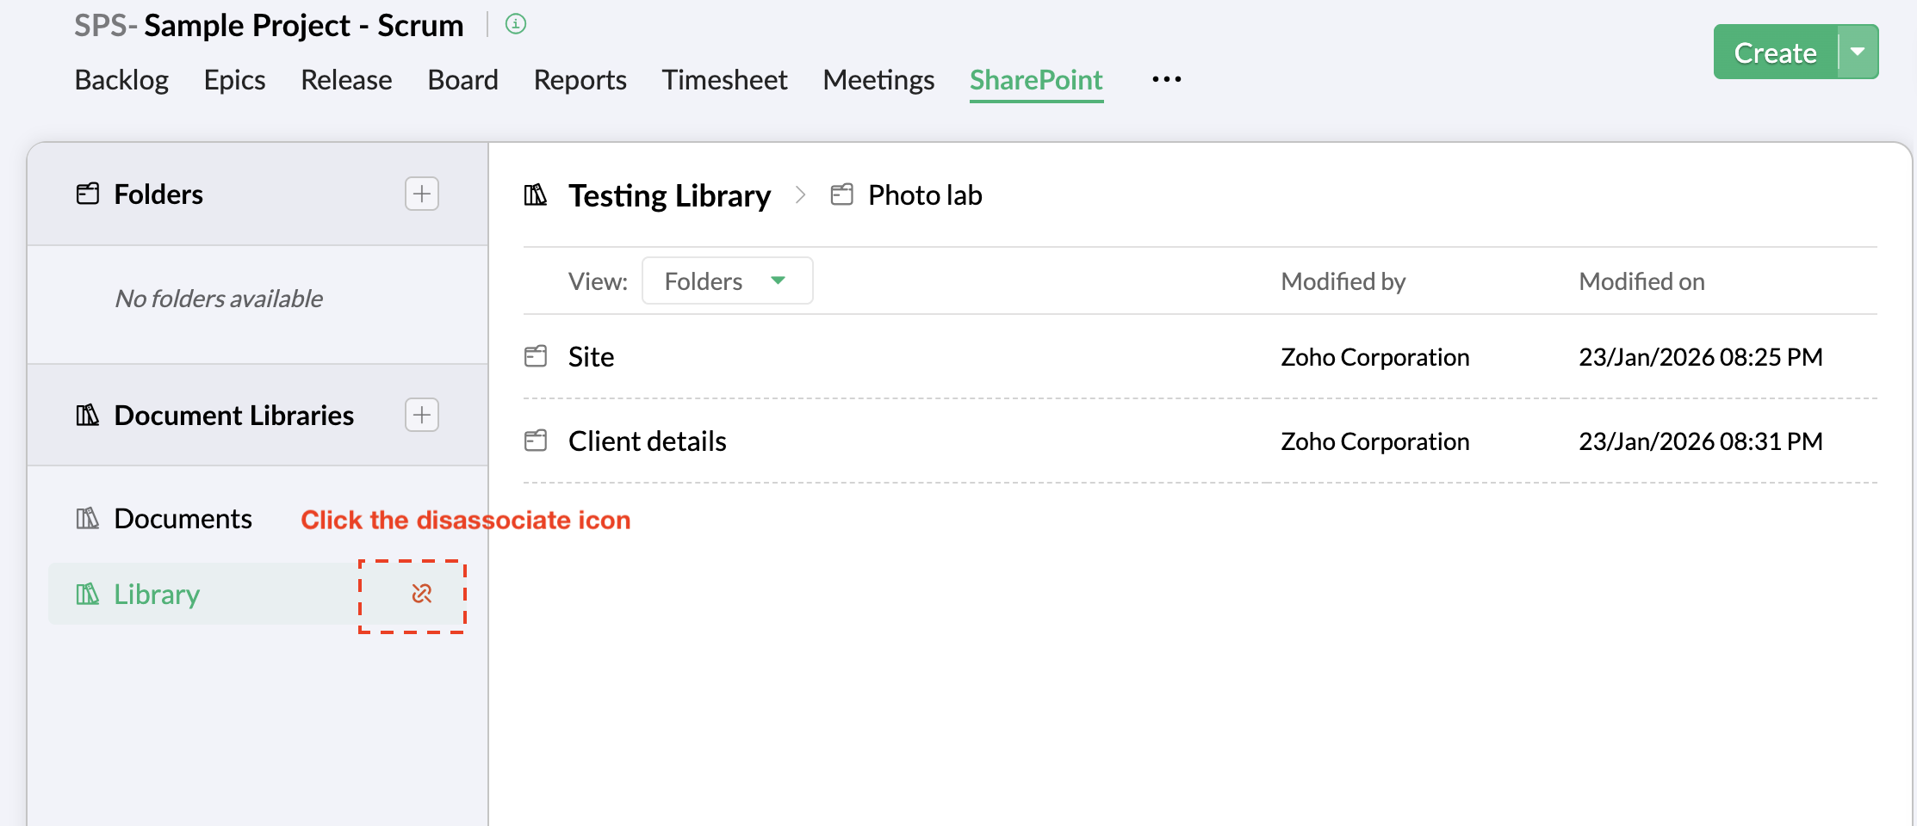Expand the Create button dropdown arrow
The image size is (1917, 826).
tap(1858, 52)
